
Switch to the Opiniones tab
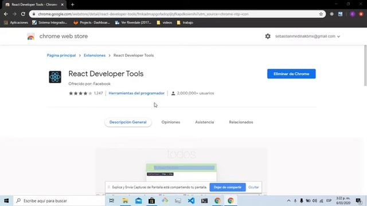tap(171, 122)
